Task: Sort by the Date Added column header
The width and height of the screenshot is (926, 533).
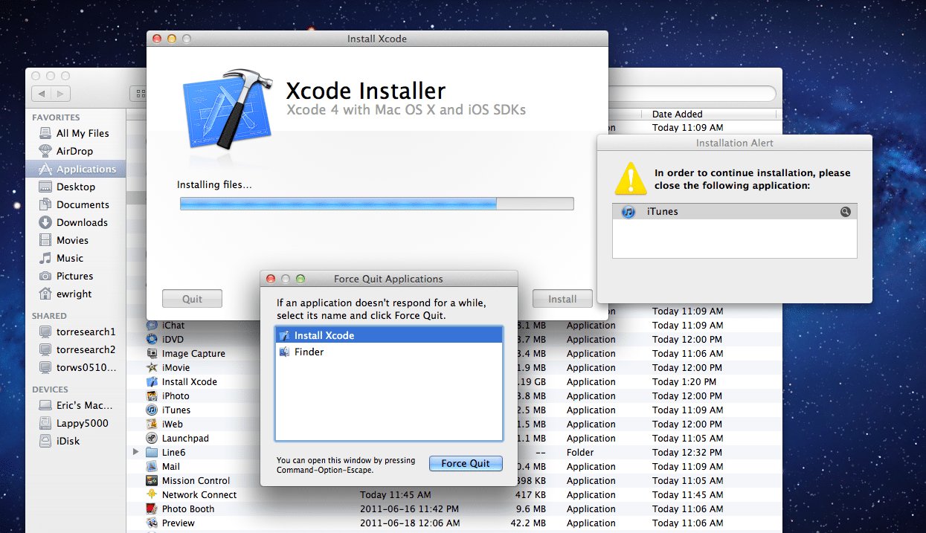Action: tap(710, 114)
